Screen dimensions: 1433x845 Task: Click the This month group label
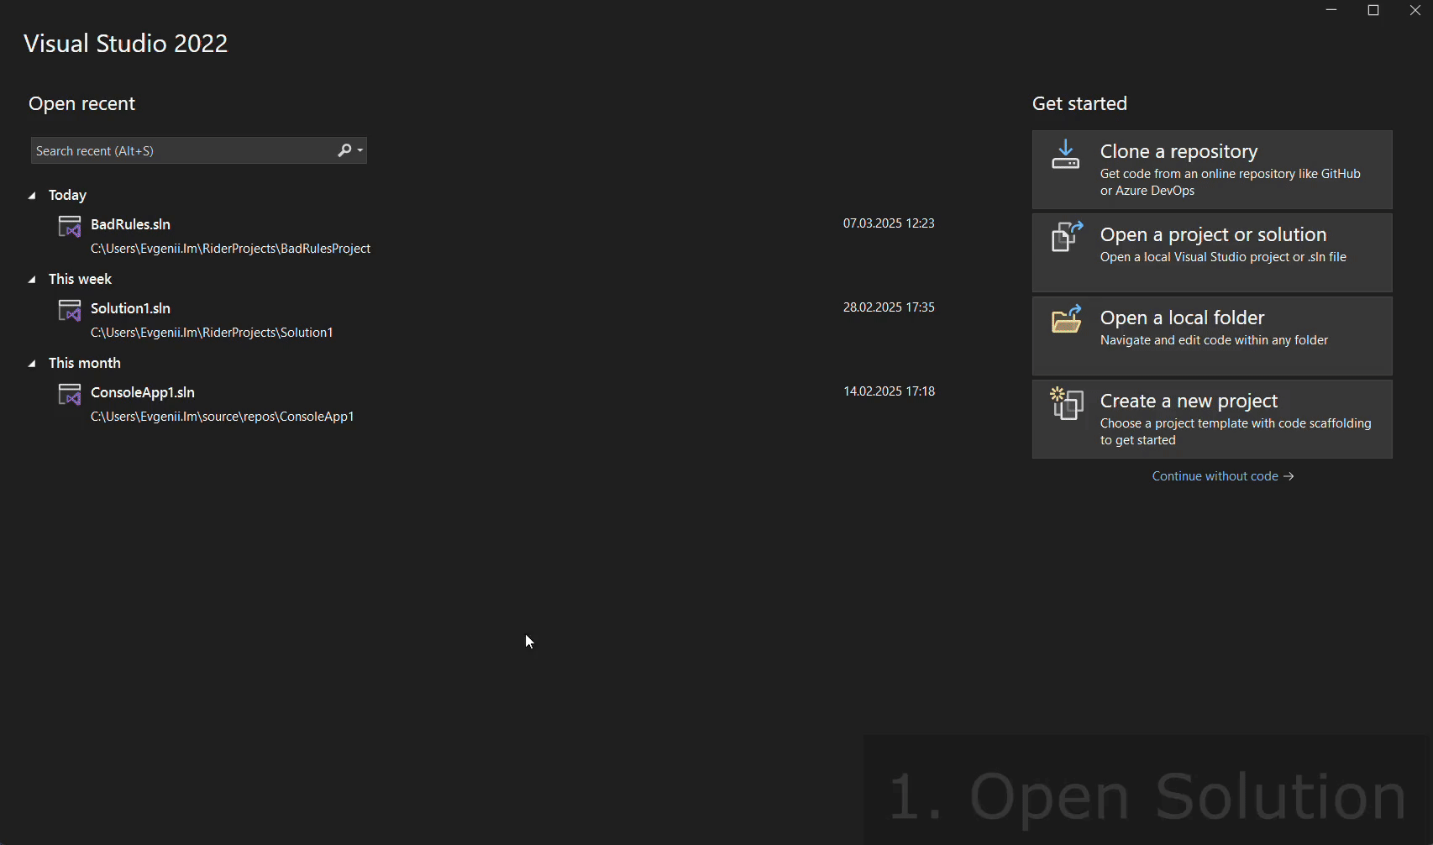85,363
